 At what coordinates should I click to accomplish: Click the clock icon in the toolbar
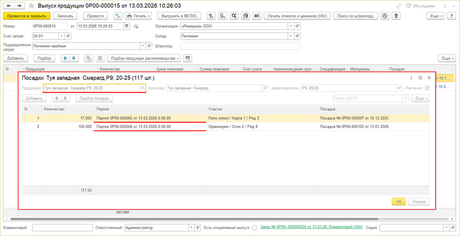[x=385, y=16]
